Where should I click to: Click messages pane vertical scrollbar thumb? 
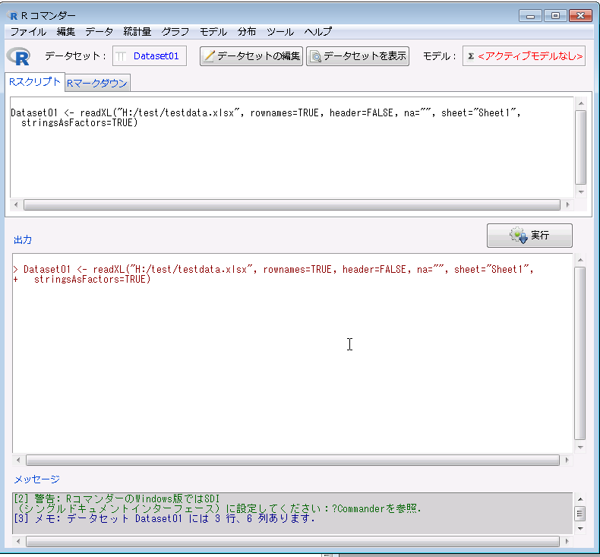pos(580,514)
